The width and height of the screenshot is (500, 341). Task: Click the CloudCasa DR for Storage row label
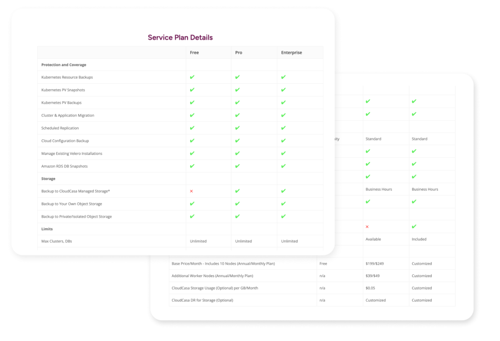(x=202, y=300)
